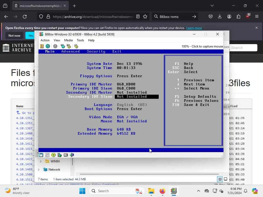Dismiss Firefox notification bar with X
Image resolution: width=263 pixels, height=197 pixels.
(x=257, y=28)
